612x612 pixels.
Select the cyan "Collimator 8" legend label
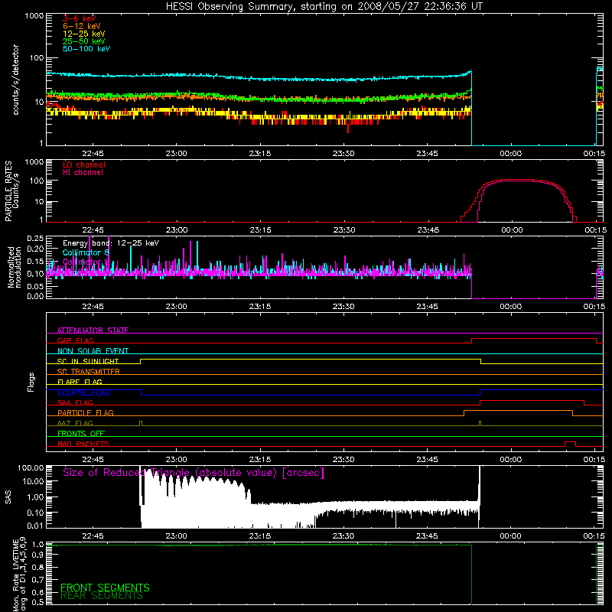[86, 252]
